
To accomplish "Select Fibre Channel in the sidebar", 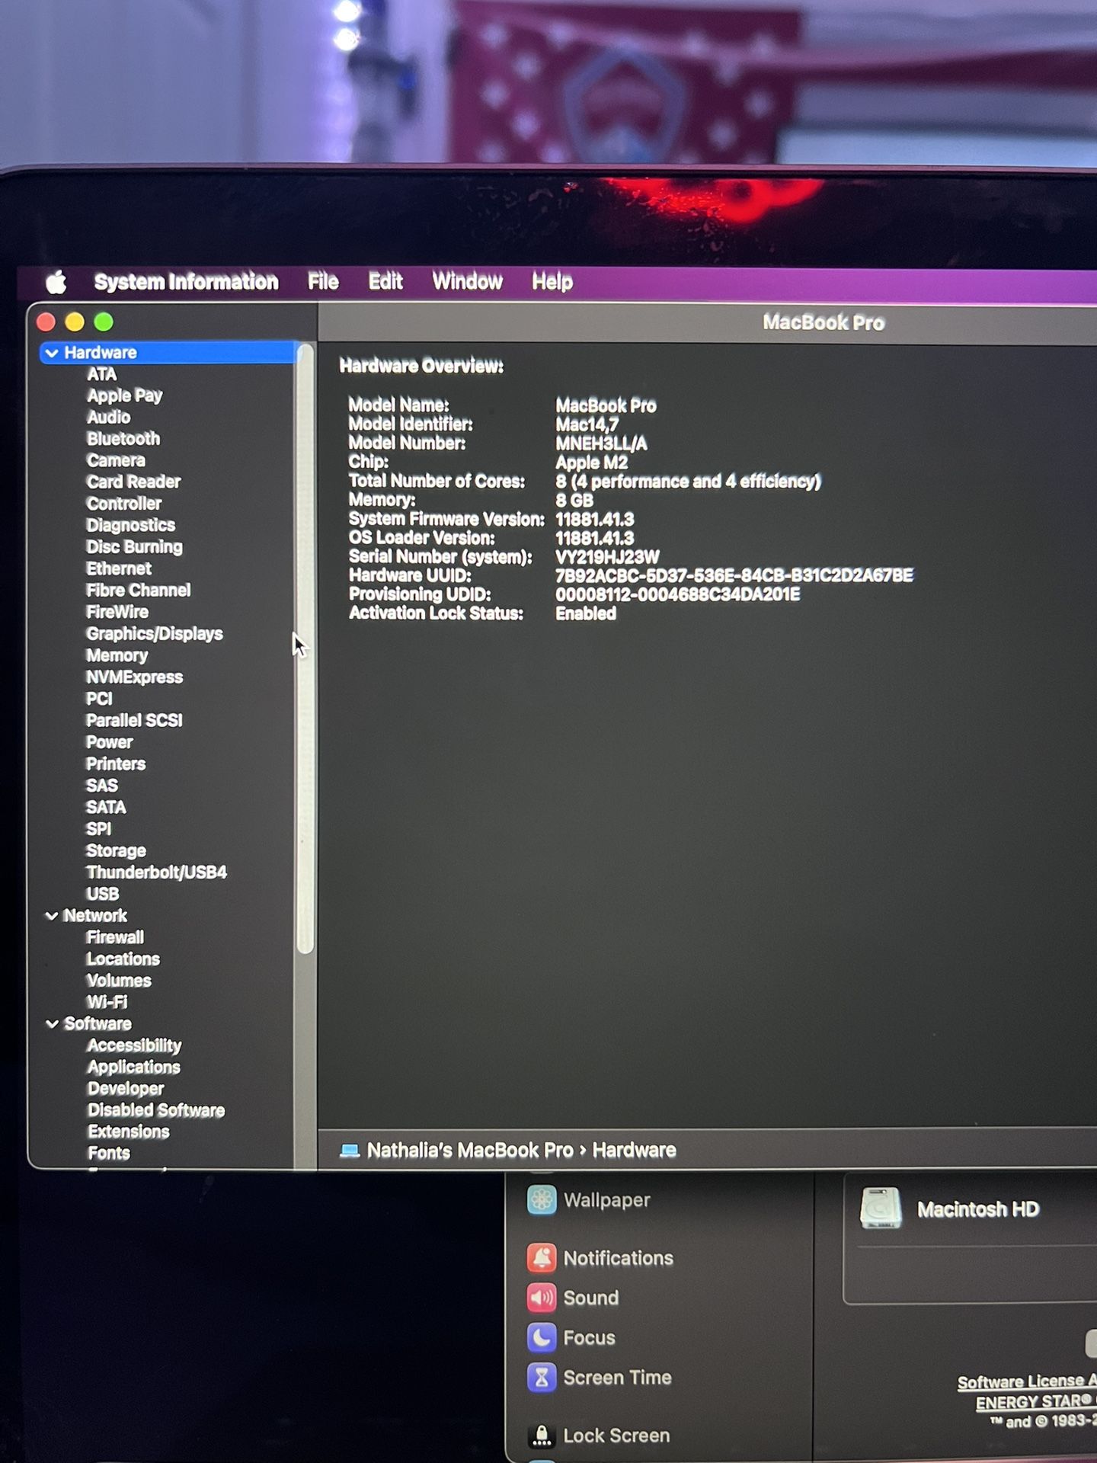I will click(x=139, y=591).
